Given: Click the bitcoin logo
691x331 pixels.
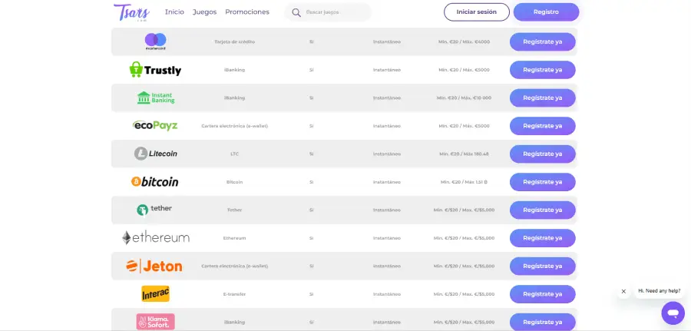Looking at the screenshot, I should click(x=154, y=182).
